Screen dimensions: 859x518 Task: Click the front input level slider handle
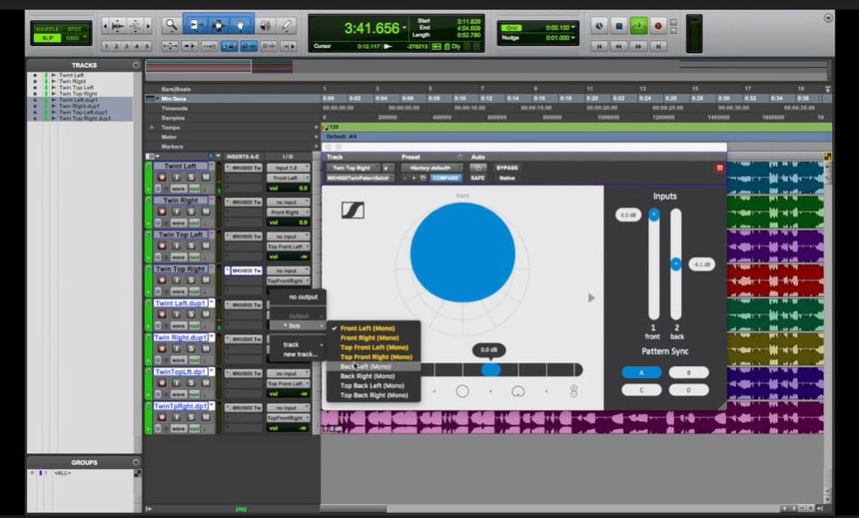coord(654,215)
